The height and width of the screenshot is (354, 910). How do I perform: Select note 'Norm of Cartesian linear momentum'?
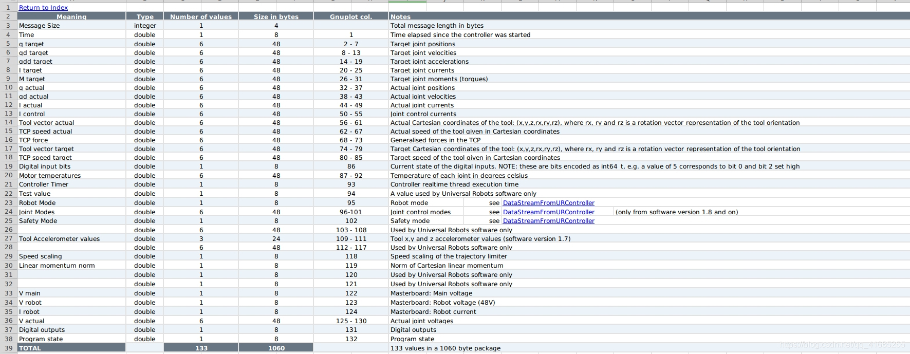pos(447,266)
